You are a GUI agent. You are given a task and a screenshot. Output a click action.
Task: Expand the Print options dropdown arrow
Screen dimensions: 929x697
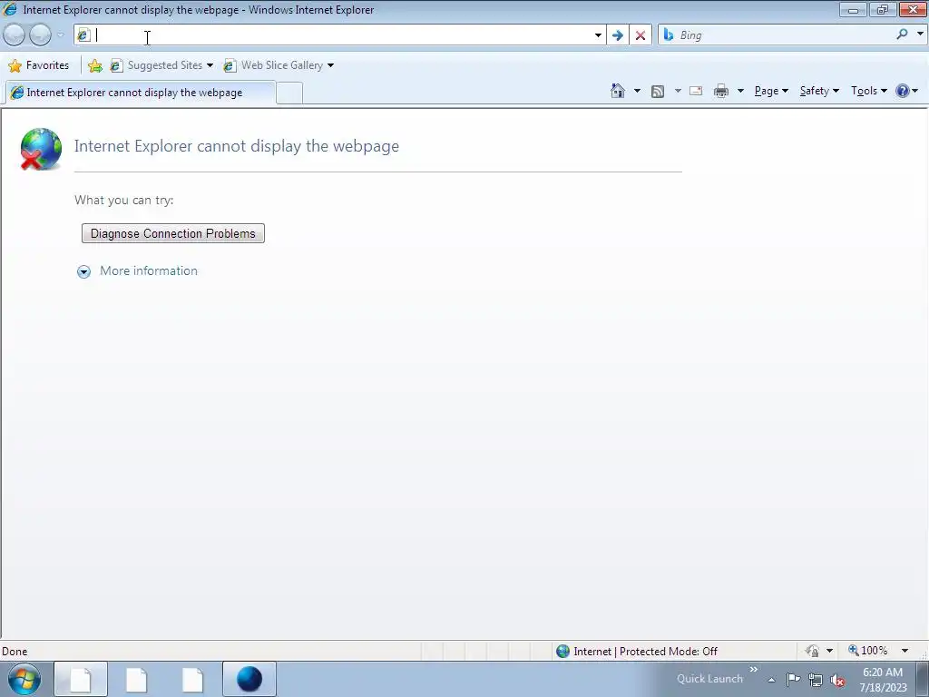click(740, 91)
